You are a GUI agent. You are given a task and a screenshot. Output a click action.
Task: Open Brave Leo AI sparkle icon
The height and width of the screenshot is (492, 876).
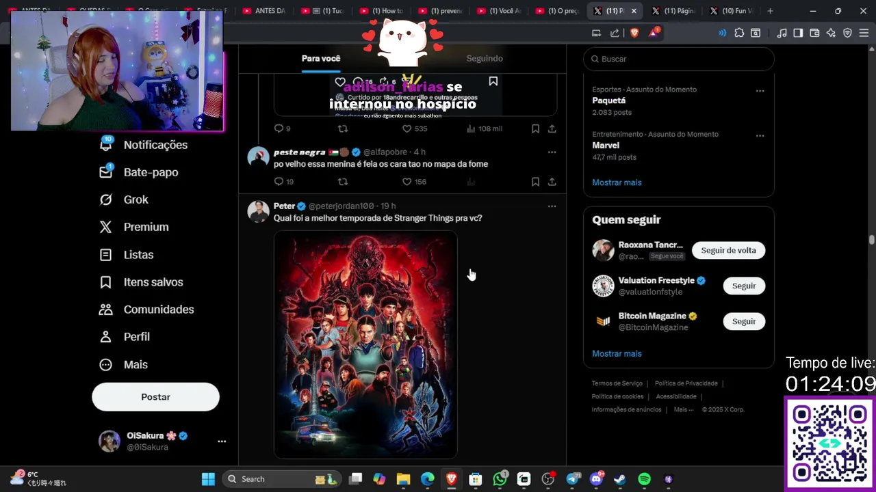(831, 33)
